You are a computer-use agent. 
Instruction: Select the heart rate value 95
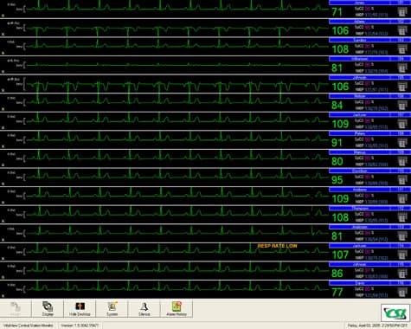(337, 180)
